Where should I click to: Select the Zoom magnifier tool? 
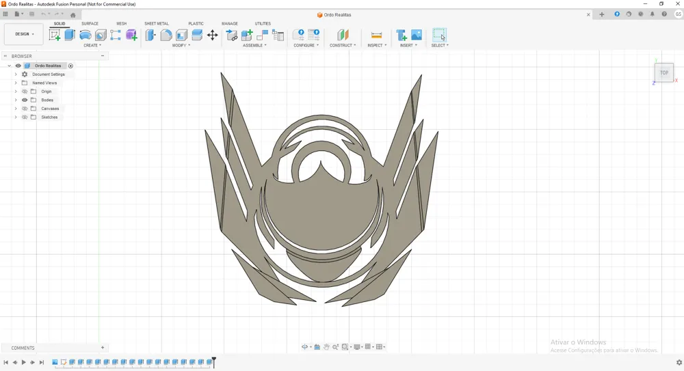coord(335,347)
